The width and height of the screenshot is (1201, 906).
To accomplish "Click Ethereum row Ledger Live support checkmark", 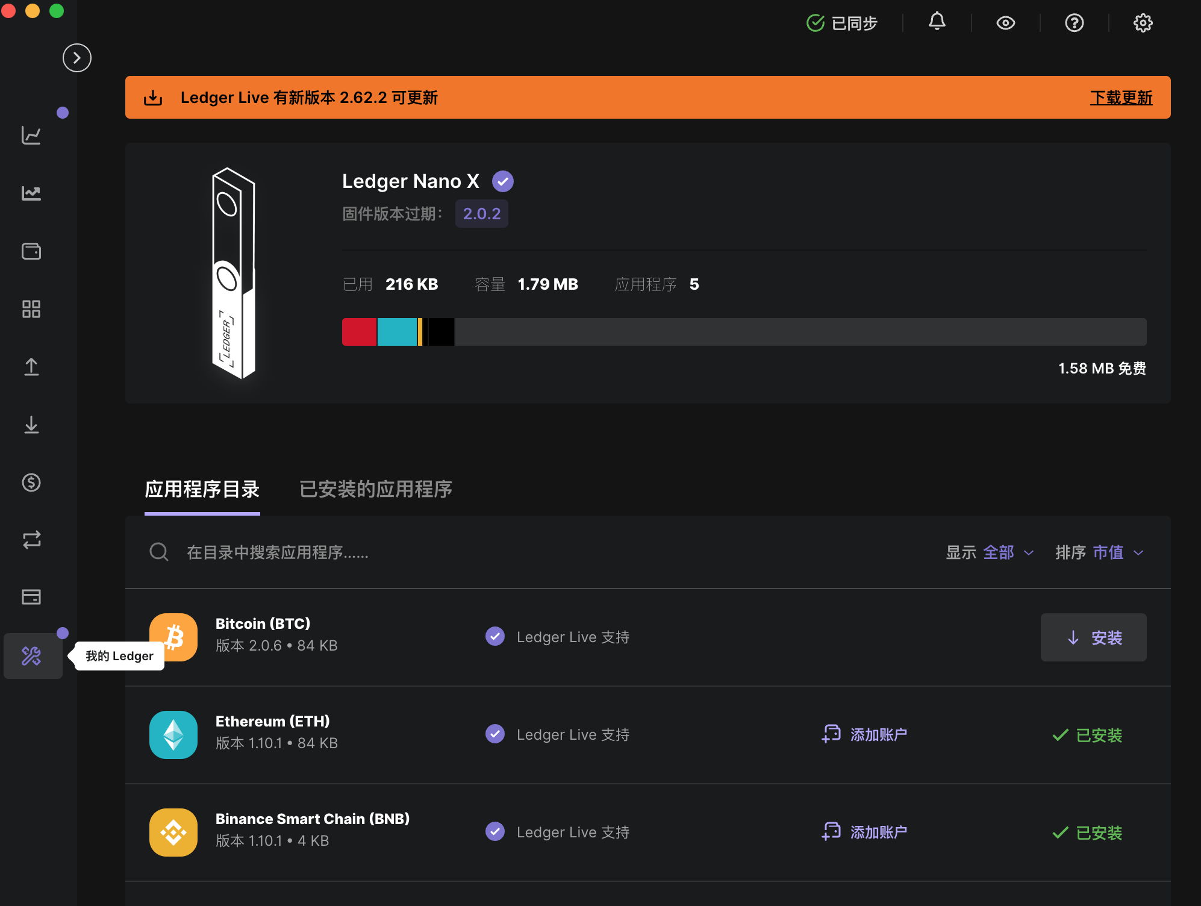I will coord(495,734).
